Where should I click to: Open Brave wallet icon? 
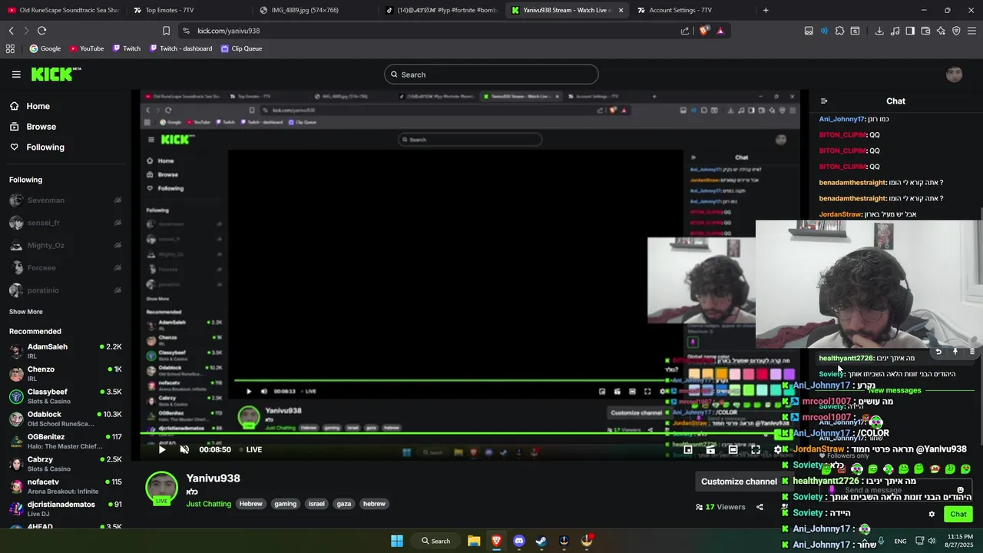tap(925, 31)
